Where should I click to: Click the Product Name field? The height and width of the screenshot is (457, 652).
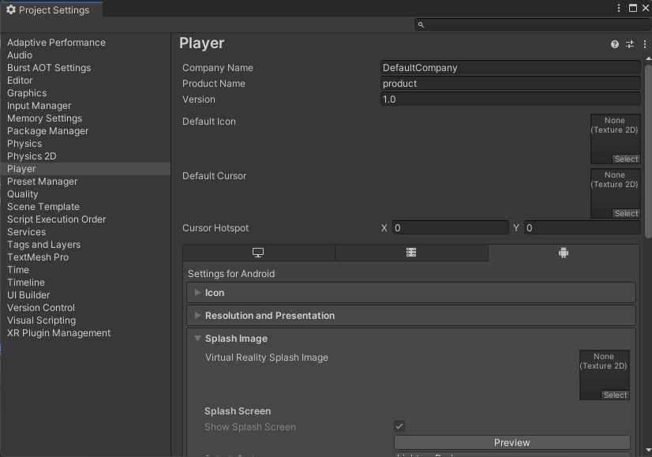click(x=510, y=84)
